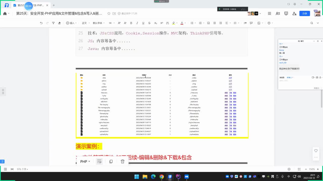Open File Explorer from the taskbar
Viewport: 323px width, 181px height.
coord(145,176)
